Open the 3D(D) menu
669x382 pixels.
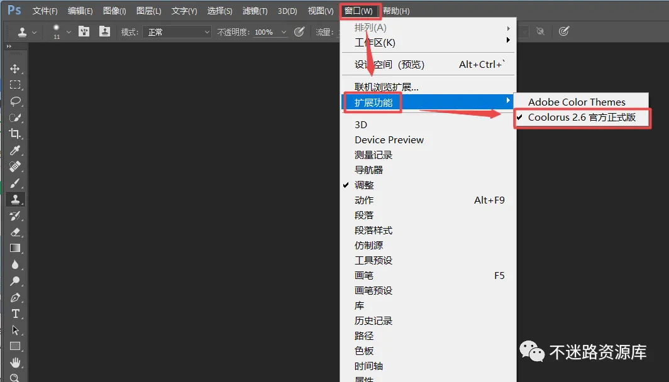[x=287, y=11]
